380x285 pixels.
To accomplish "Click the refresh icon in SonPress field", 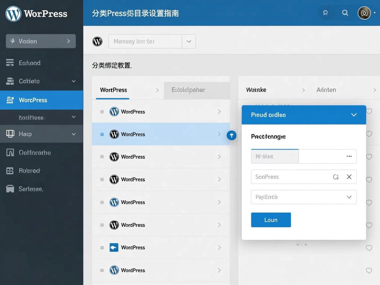I will tap(336, 177).
